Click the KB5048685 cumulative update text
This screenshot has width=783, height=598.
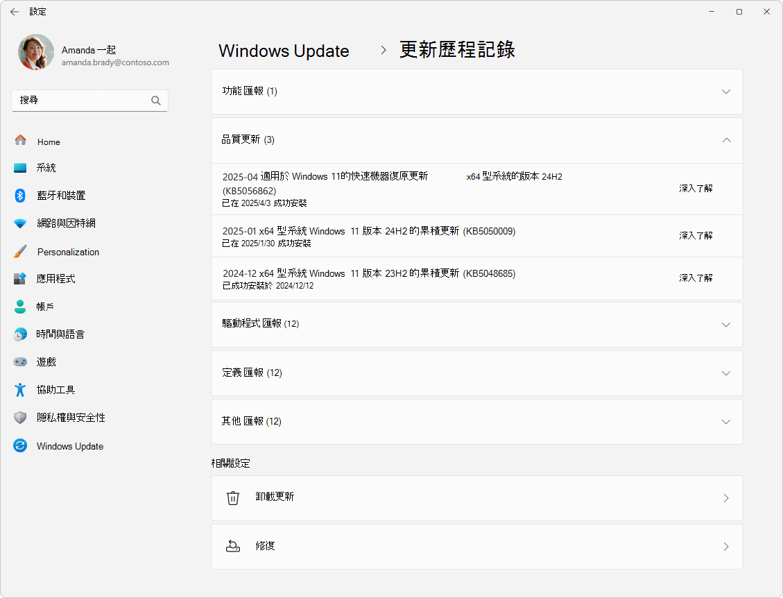point(369,273)
